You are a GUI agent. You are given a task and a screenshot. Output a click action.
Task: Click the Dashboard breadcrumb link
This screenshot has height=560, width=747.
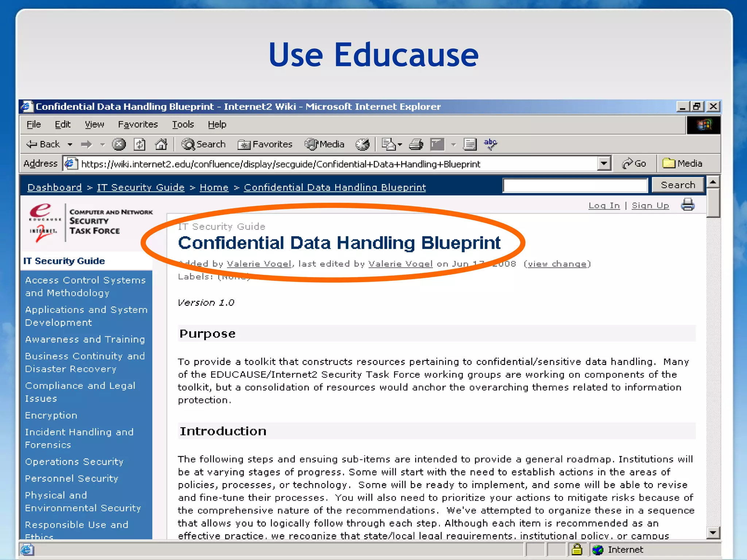click(55, 187)
